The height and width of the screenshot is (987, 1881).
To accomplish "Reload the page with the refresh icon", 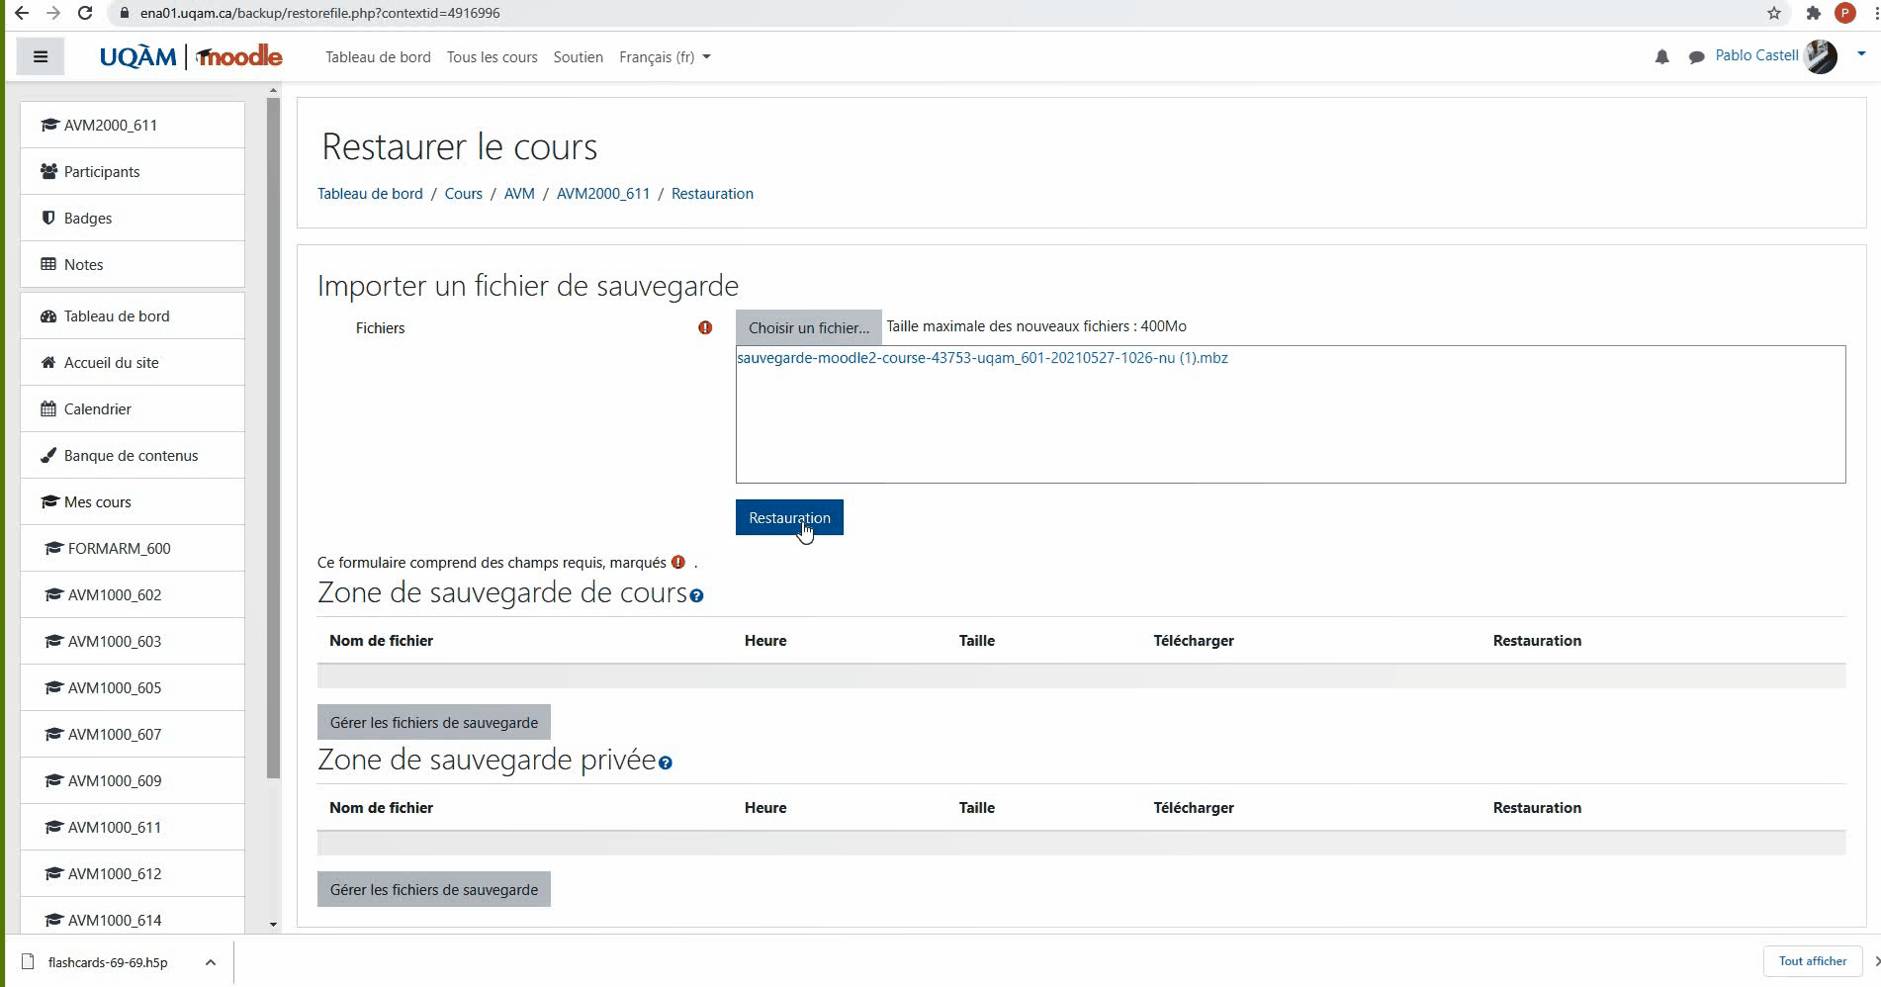I will (85, 13).
